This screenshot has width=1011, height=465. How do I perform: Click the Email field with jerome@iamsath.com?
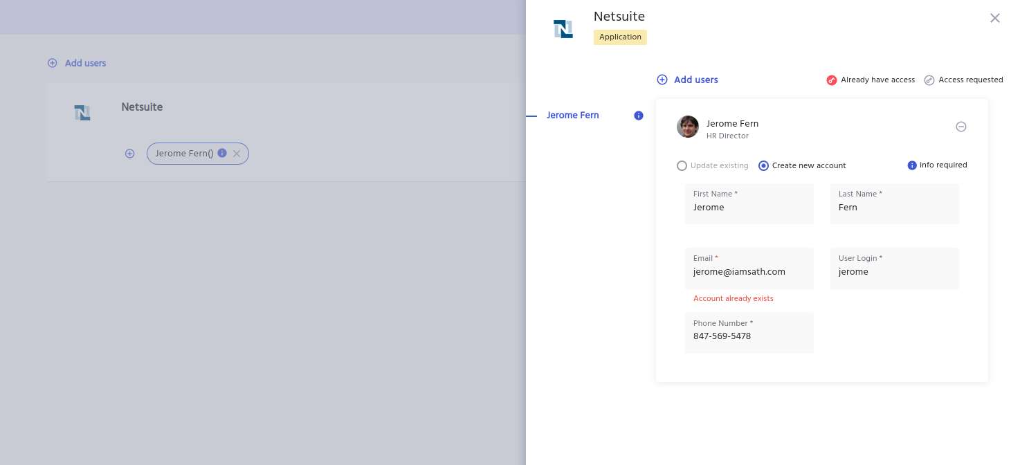coord(749,272)
